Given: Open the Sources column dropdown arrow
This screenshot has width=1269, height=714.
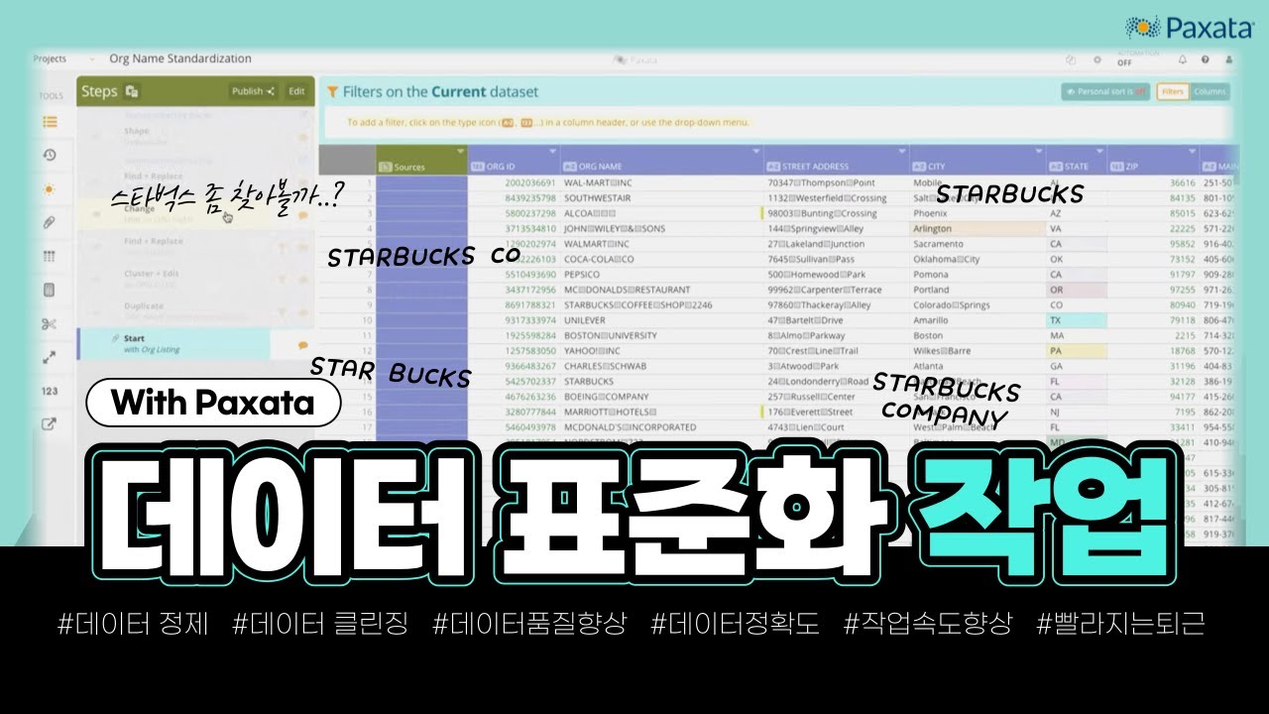Looking at the screenshot, I should (460, 152).
